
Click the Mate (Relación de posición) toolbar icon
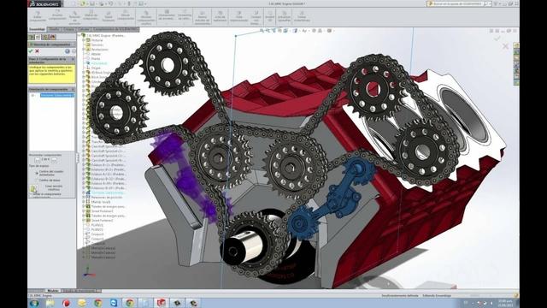(74, 16)
